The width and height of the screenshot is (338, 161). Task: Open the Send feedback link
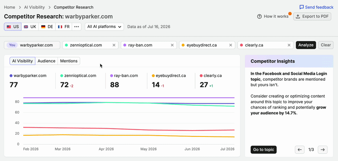pos(316,7)
